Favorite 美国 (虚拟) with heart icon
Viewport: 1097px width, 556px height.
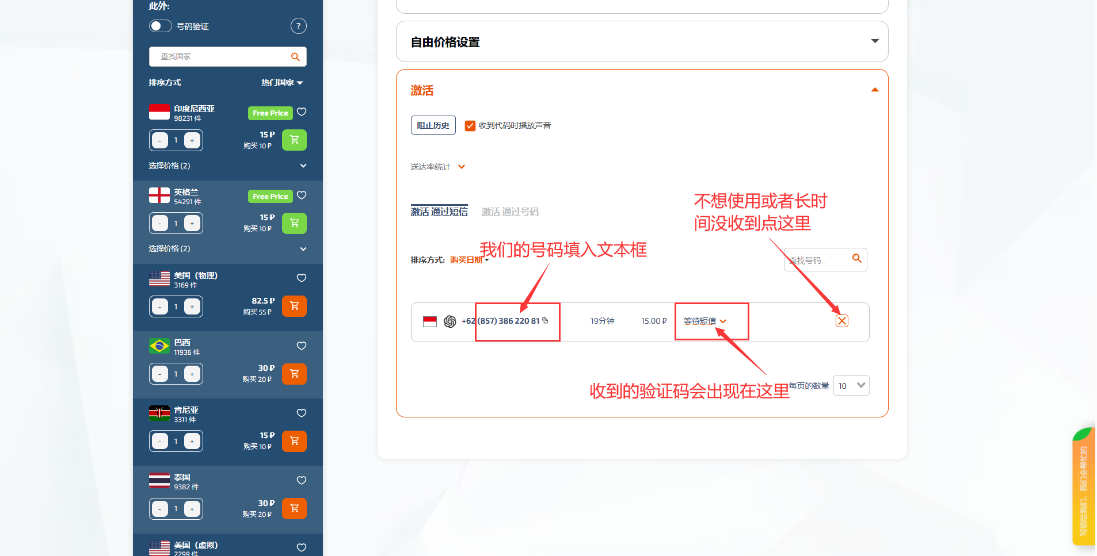pos(302,547)
